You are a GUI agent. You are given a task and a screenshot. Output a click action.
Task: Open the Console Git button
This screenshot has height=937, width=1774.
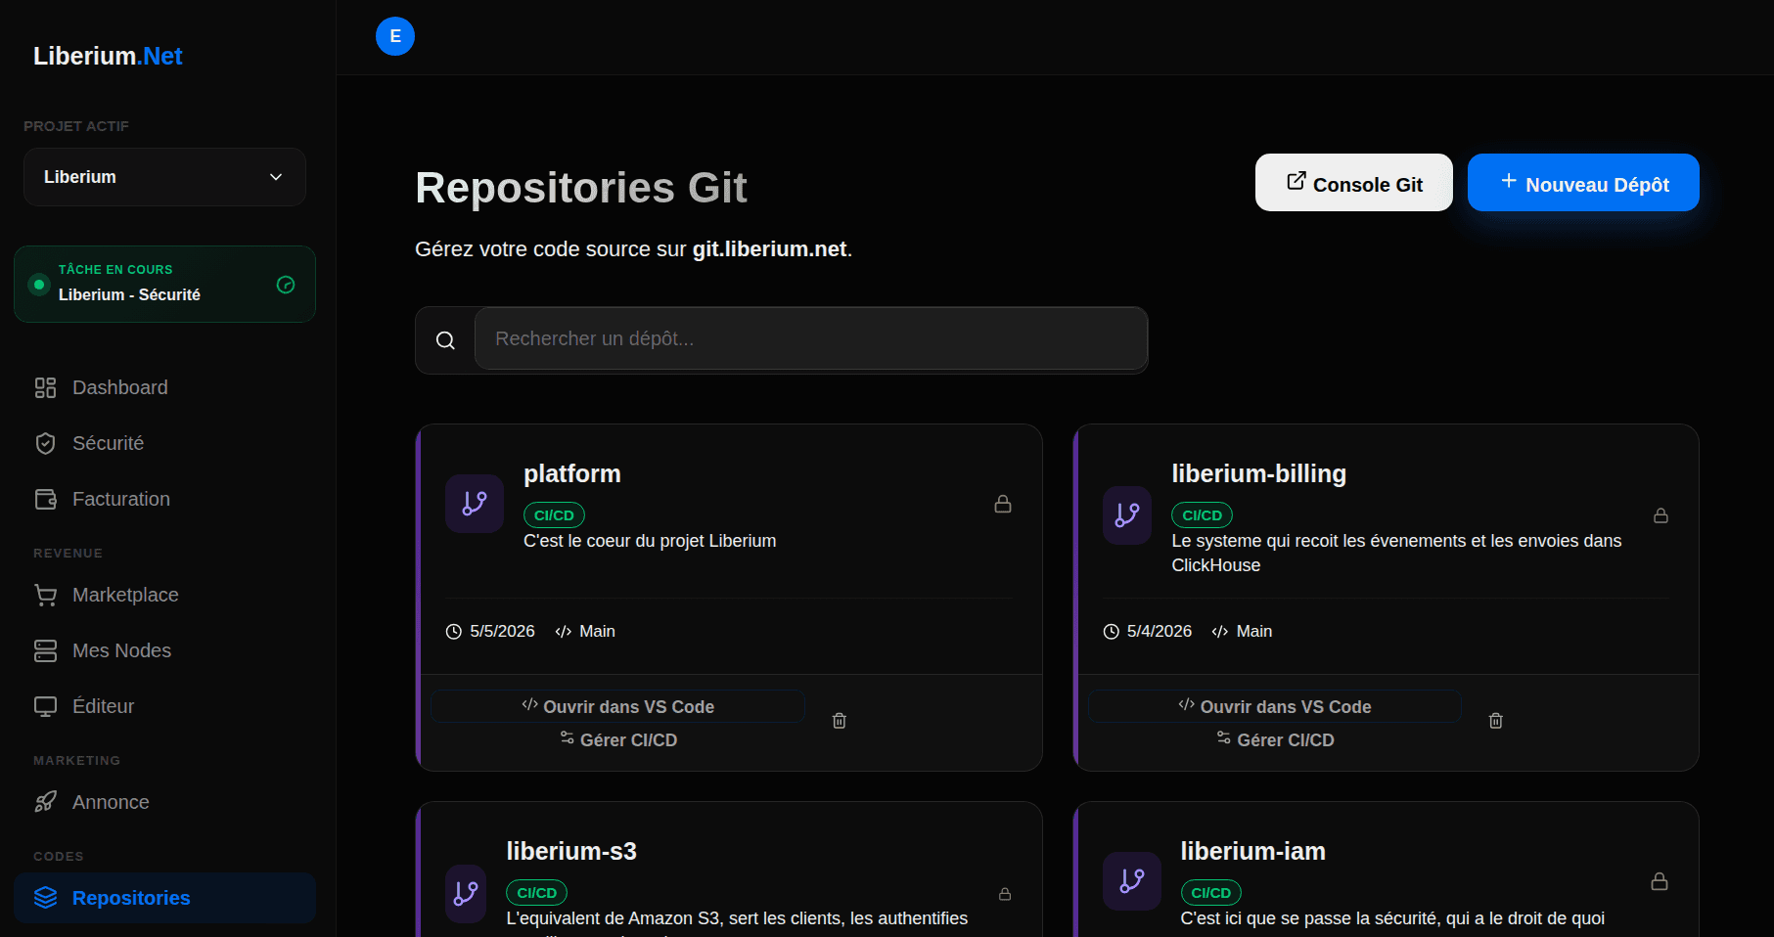coord(1353,183)
